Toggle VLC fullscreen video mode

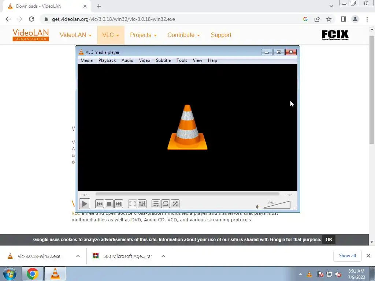click(132, 204)
